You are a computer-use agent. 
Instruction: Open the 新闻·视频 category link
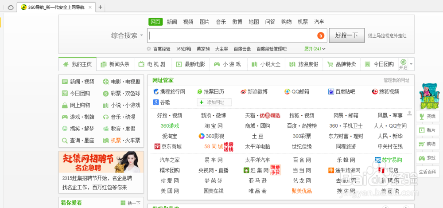[x=78, y=82]
